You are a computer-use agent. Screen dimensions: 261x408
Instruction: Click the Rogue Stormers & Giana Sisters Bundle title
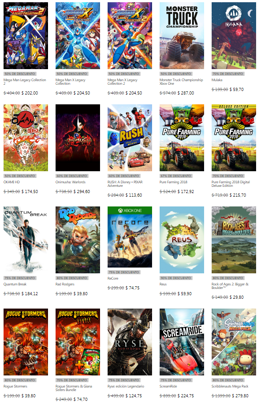[74, 388]
